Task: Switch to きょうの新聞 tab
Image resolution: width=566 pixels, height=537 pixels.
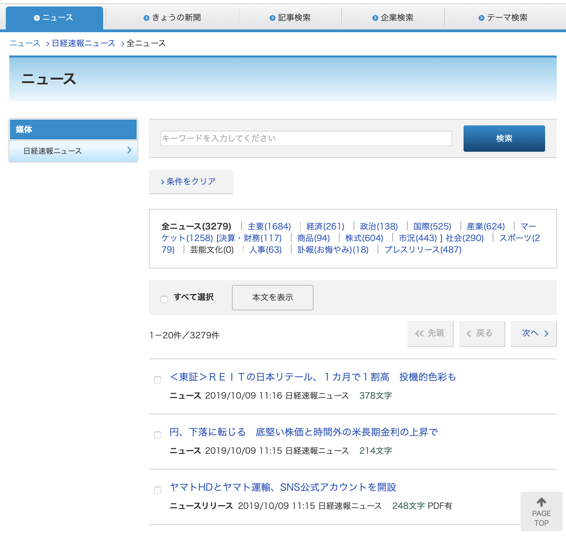Action: point(172,18)
